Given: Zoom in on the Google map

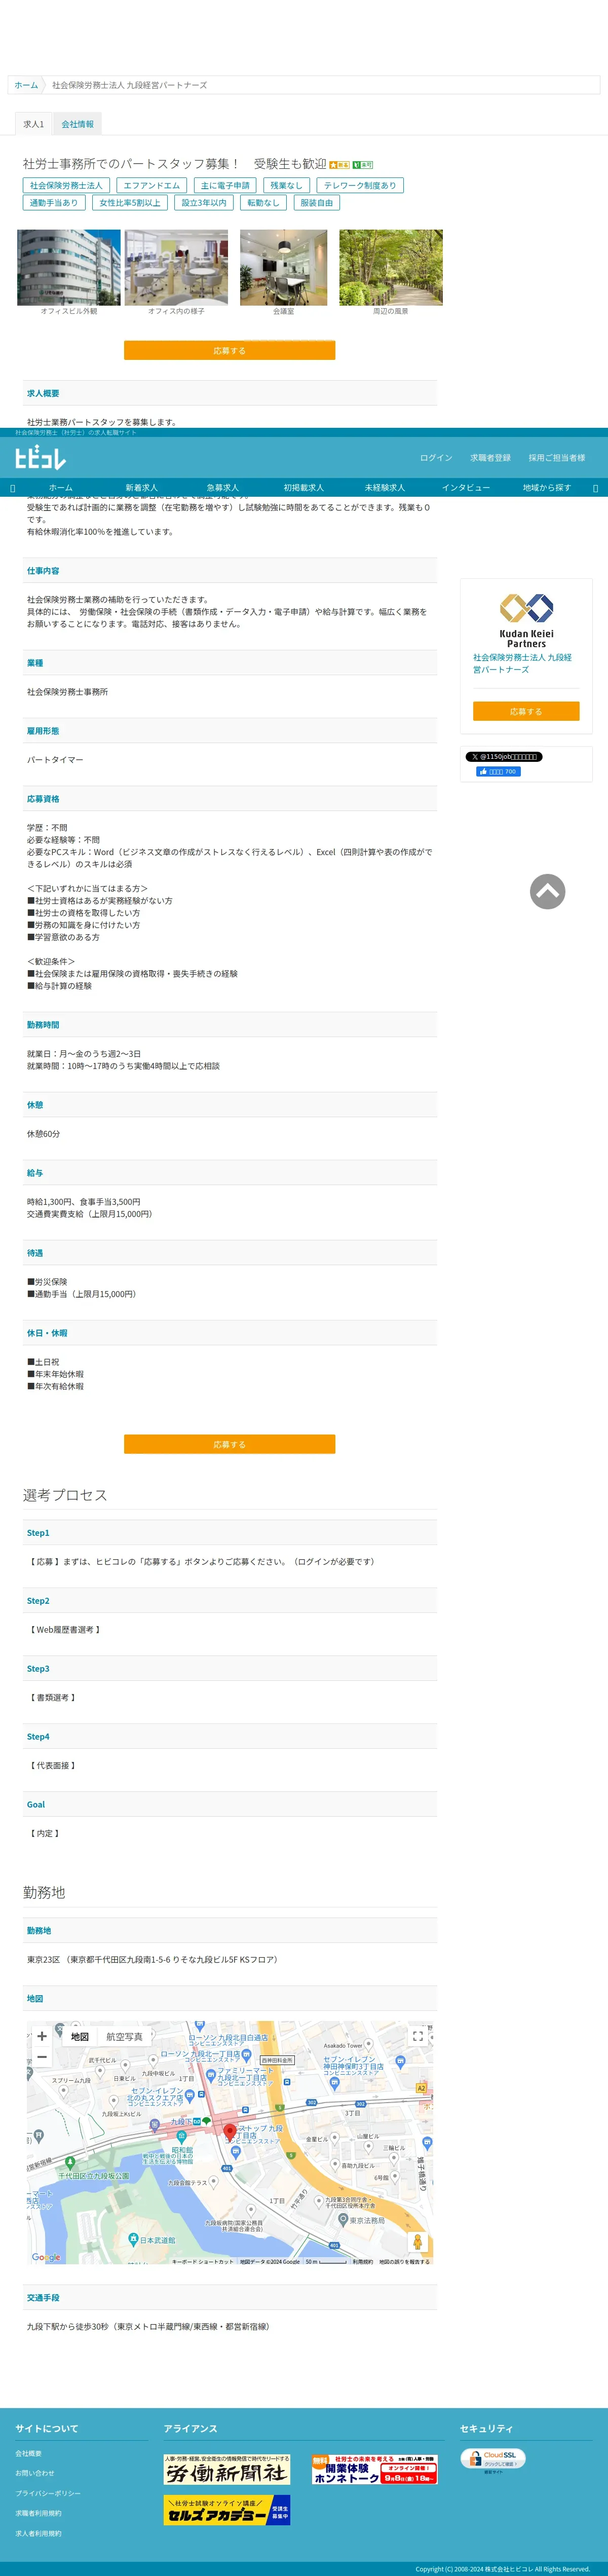Looking at the screenshot, I should pos(42,2036).
